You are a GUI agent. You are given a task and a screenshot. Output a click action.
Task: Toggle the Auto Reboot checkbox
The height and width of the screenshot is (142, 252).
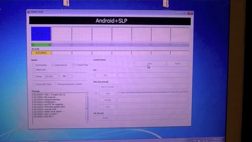click(x=53, y=65)
